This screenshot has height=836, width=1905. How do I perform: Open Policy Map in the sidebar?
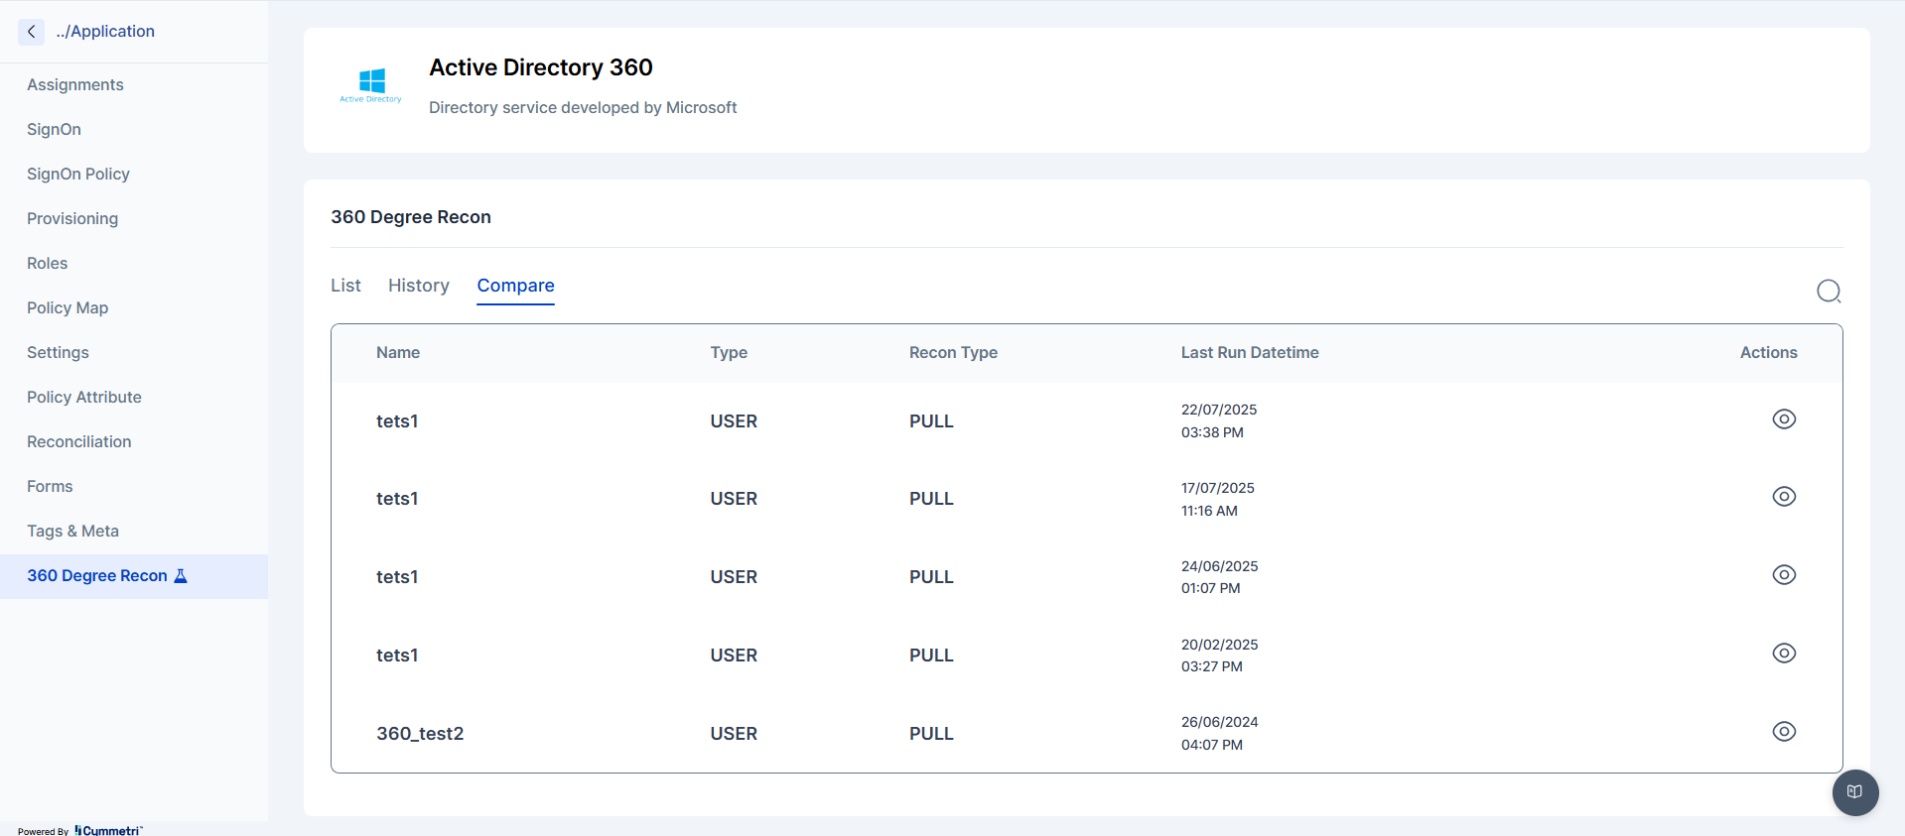[68, 308]
